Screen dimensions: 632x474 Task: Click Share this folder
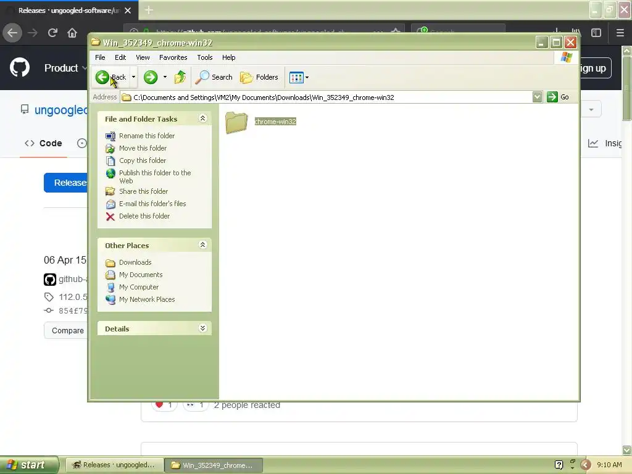[143, 191]
